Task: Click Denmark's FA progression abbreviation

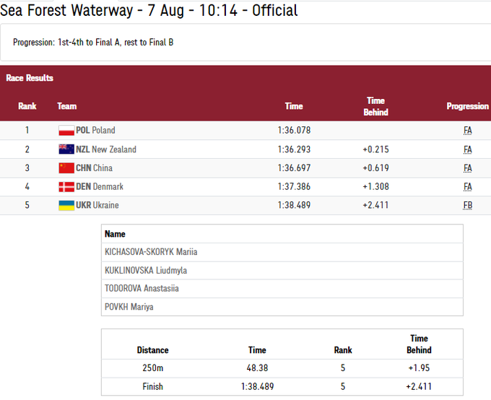Action: (468, 187)
